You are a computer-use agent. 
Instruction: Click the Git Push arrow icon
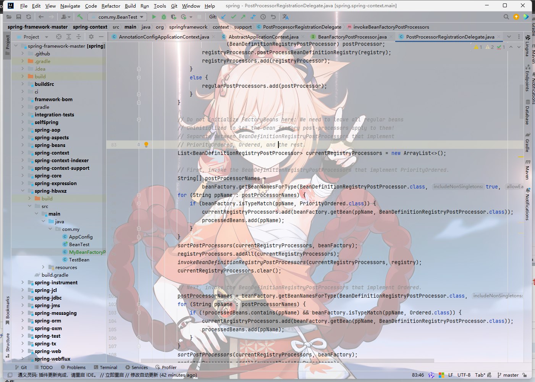click(243, 17)
